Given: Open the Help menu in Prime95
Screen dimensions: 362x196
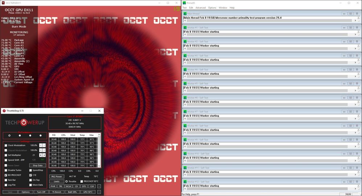Looking at the screenshot, I should pyautogui.click(x=232, y=8).
